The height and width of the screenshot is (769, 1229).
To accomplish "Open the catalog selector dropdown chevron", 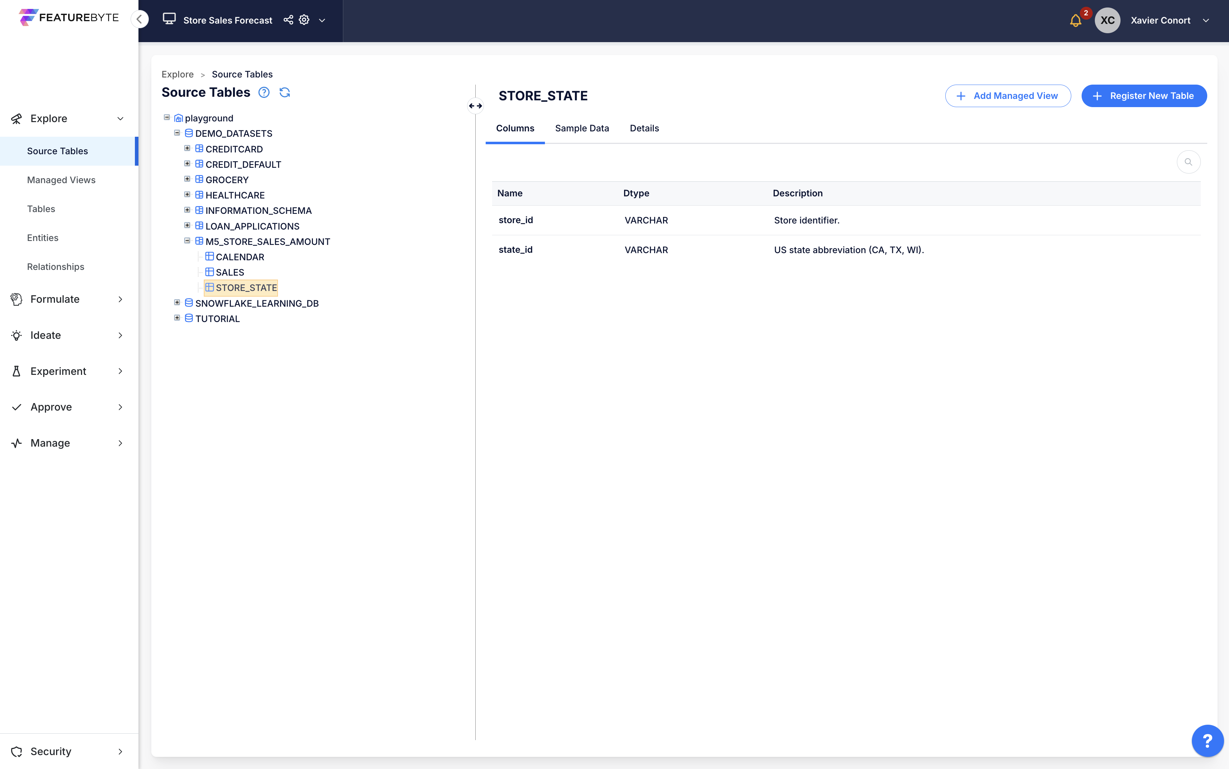I will coord(322,20).
